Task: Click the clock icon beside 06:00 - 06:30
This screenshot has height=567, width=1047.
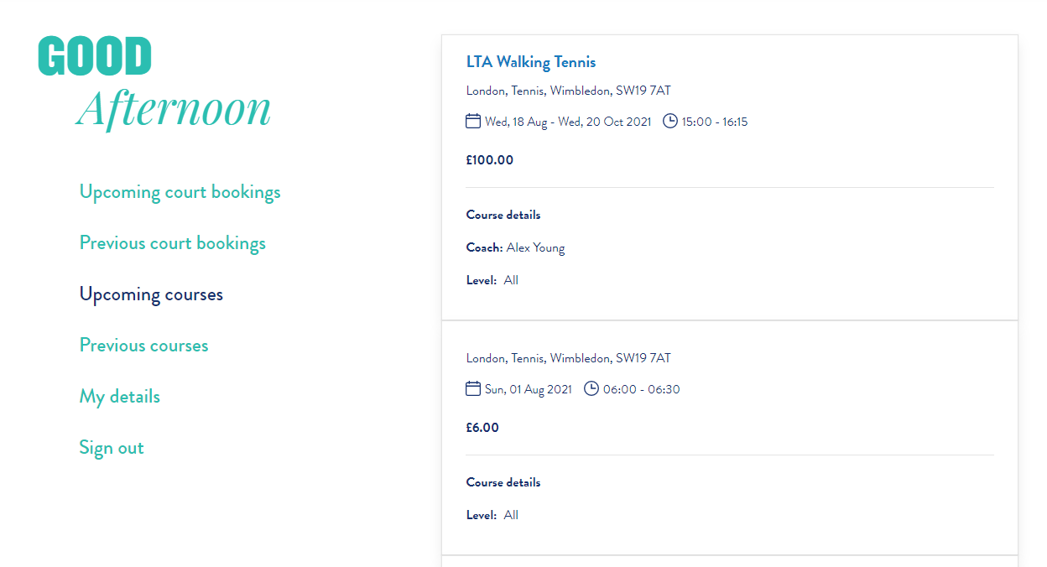Action: [x=591, y=389]
